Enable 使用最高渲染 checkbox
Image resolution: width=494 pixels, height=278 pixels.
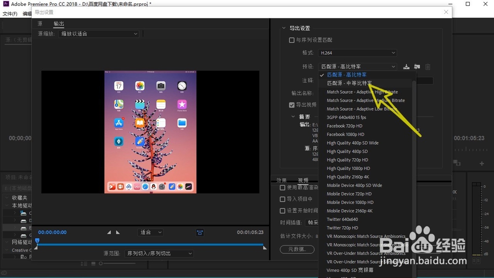(283, 188)
